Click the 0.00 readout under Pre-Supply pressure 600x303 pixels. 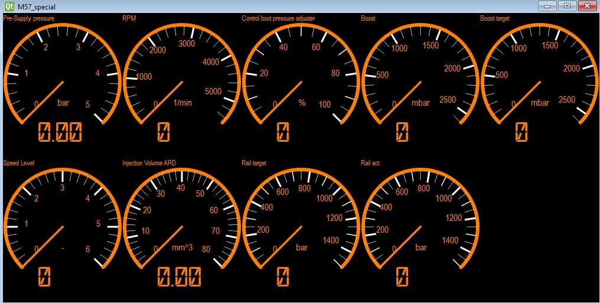point(60,132)
